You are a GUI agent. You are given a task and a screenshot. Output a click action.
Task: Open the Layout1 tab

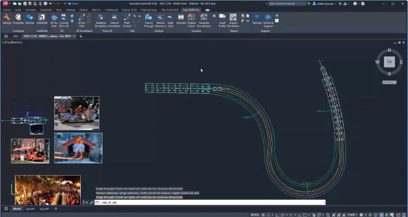[31, 209]
